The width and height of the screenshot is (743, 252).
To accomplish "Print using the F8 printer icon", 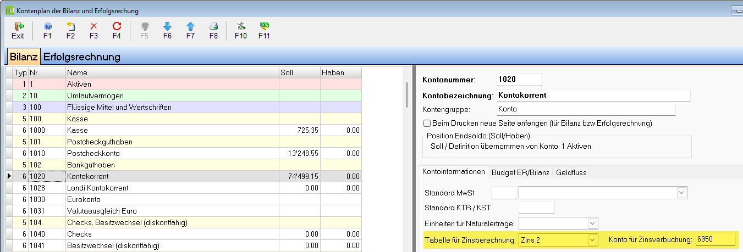I will 213,27.
